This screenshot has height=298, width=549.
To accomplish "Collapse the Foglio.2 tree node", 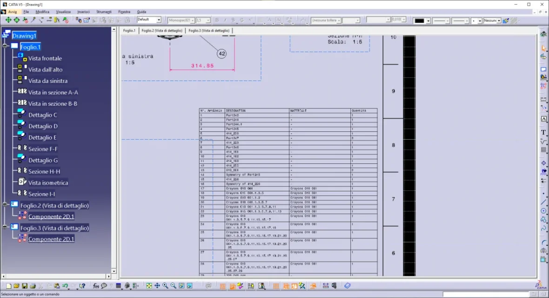I will pyautogui.click(x=5, y=204).
